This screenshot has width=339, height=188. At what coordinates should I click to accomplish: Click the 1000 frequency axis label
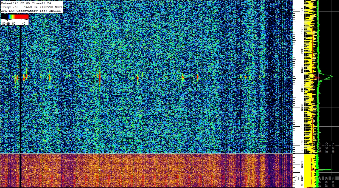point(302,107)
